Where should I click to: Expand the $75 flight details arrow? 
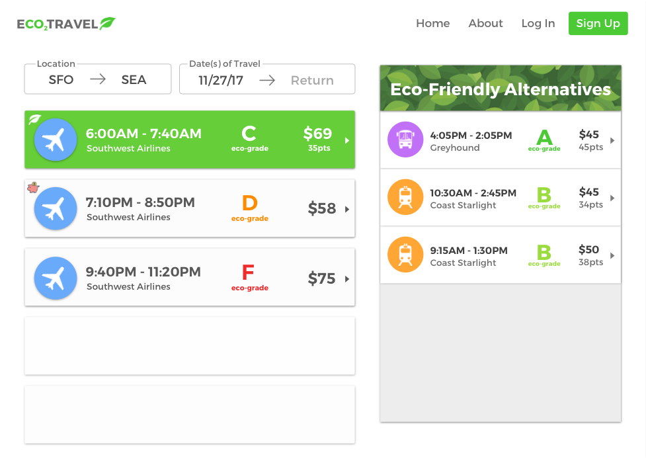(x=347, y=279)
